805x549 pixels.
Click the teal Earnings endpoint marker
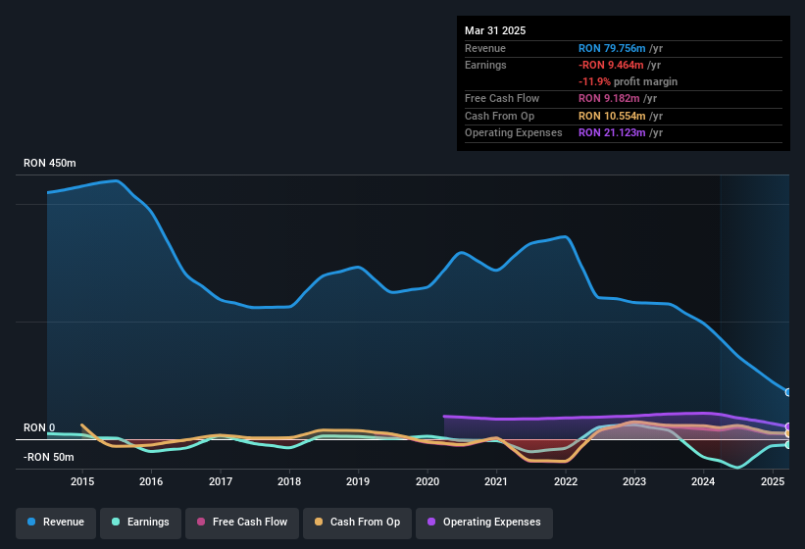click(788, 445)
